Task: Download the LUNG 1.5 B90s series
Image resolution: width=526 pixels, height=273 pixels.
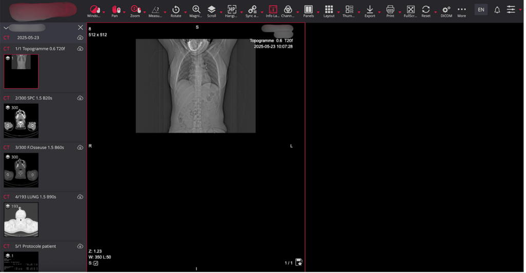Action: 80,197
